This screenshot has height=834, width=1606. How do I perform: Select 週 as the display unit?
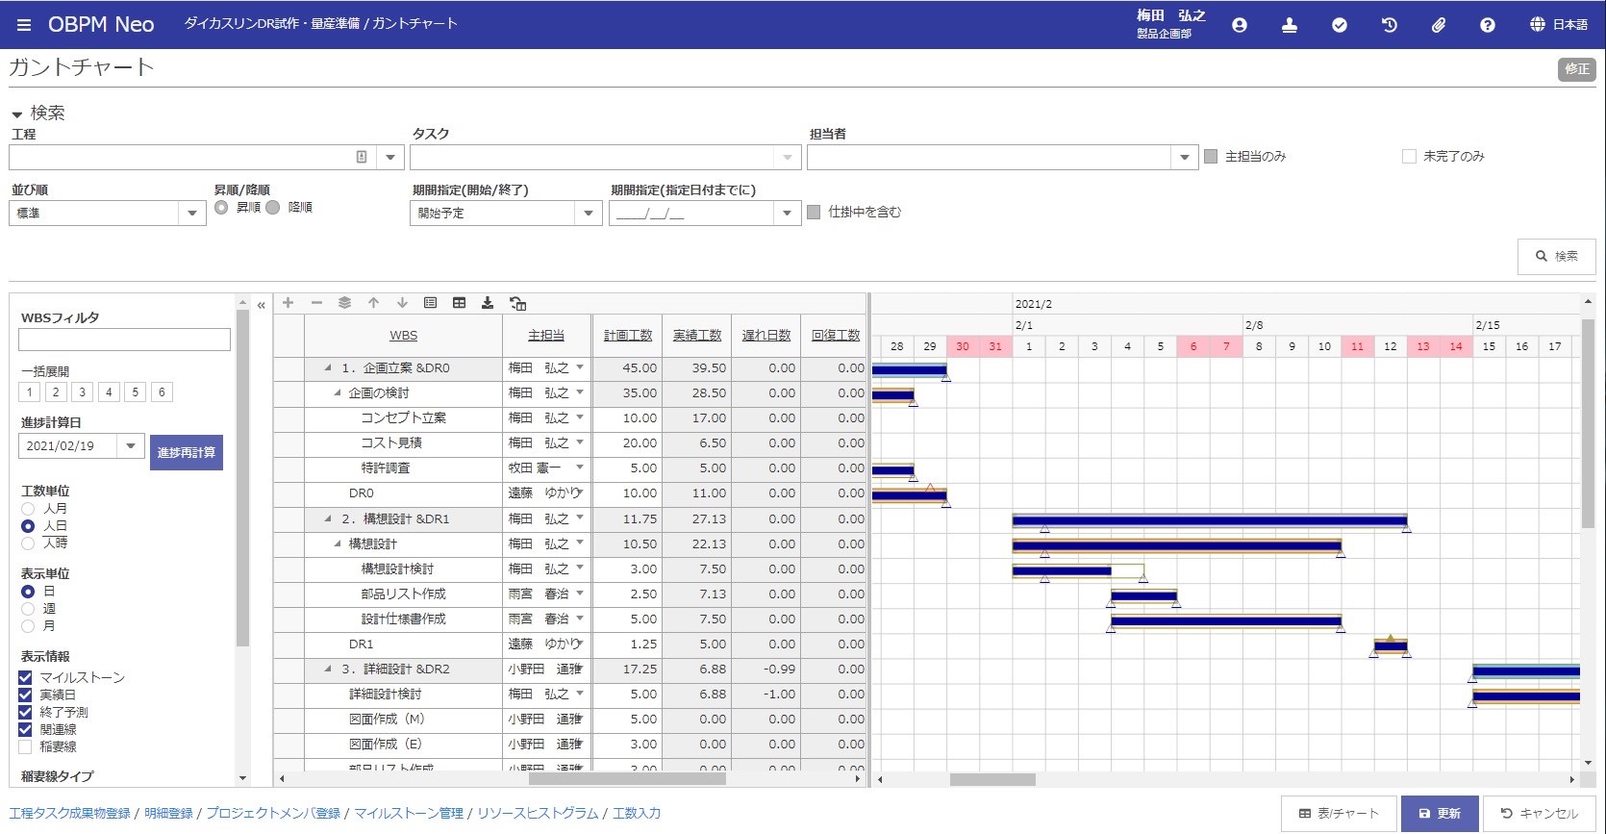coord(28,608)
